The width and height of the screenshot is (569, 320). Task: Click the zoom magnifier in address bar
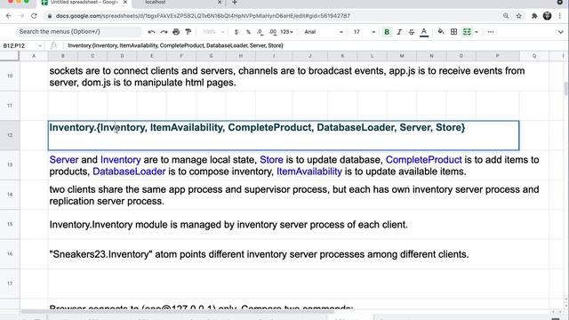506,16
